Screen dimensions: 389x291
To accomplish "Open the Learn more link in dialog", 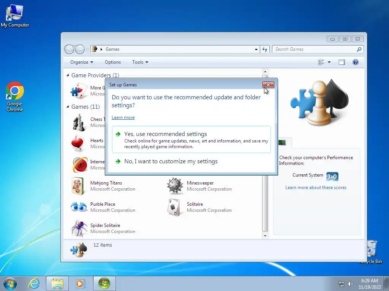I will click(x=123, y=117).
